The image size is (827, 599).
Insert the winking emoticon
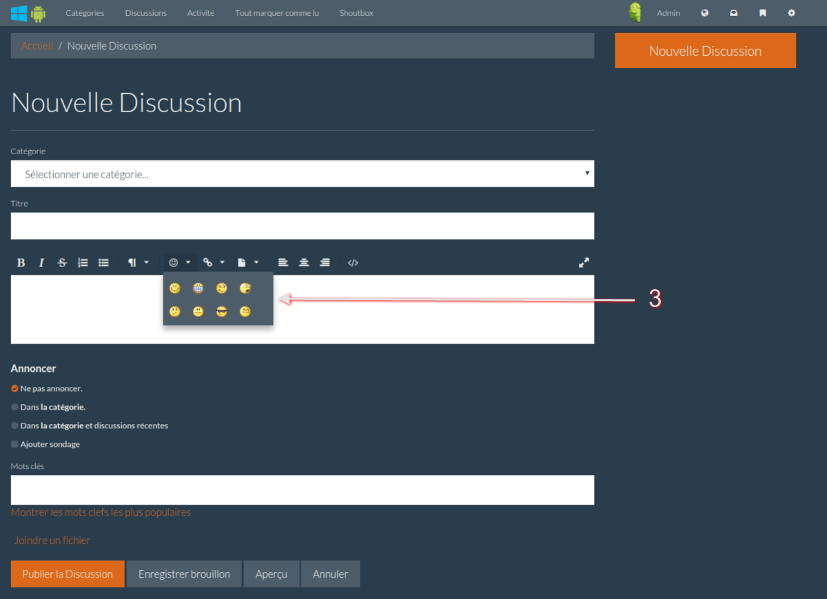[x=221, y=288]
